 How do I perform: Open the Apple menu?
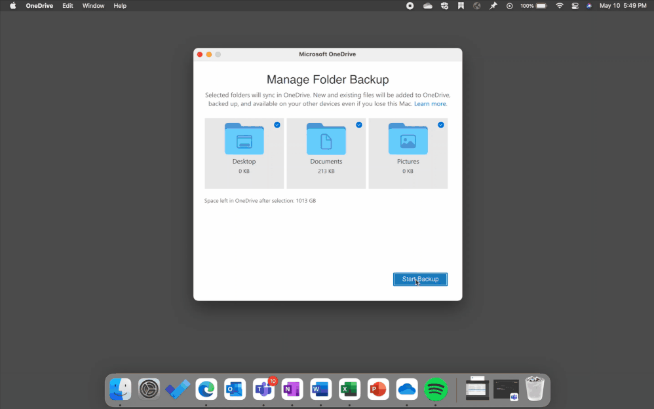pos(12,6)
